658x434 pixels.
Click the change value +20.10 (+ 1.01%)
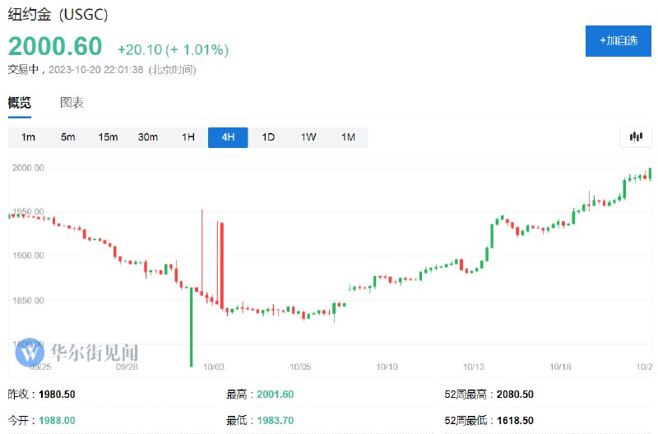point(173,50)
